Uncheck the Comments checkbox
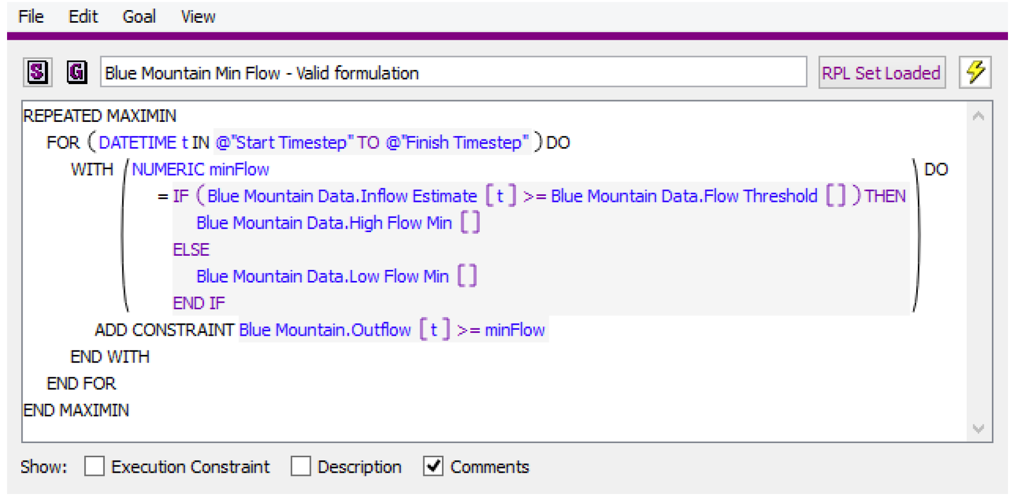 click(x=433, y=466)
